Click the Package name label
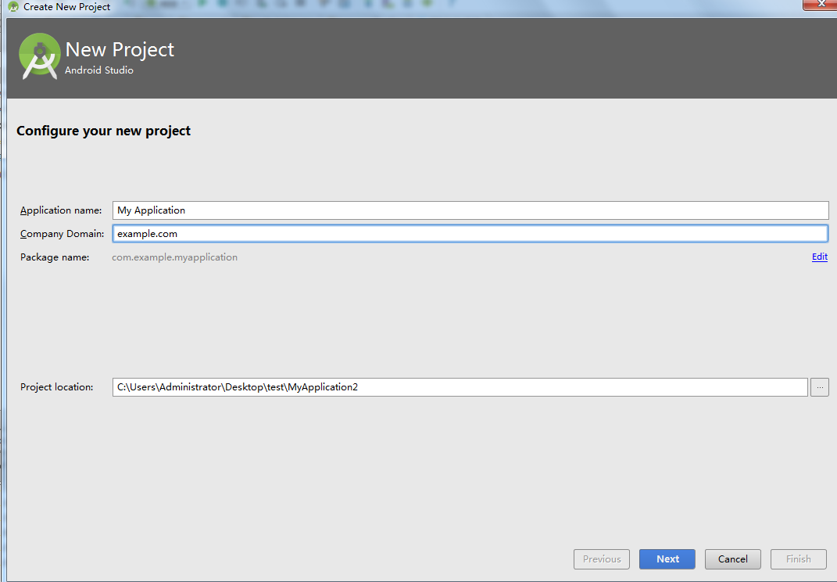Viewport: 837px width, 582px height. pos(55,257)
